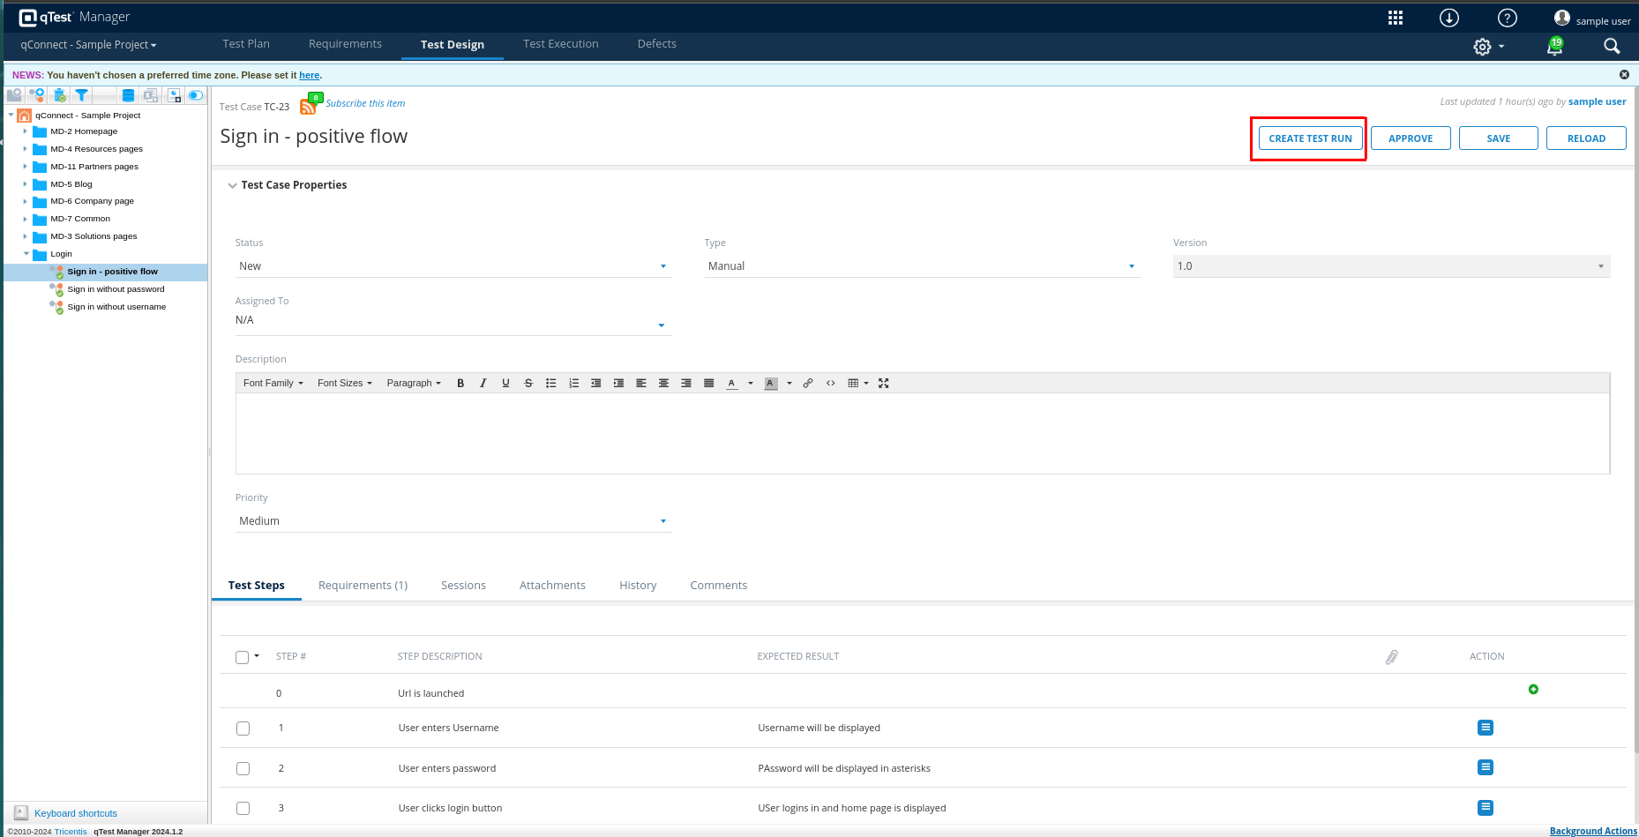
Task: Open the Requirements (1) tab
Action: pyautogui.click(x=363, y=586)
